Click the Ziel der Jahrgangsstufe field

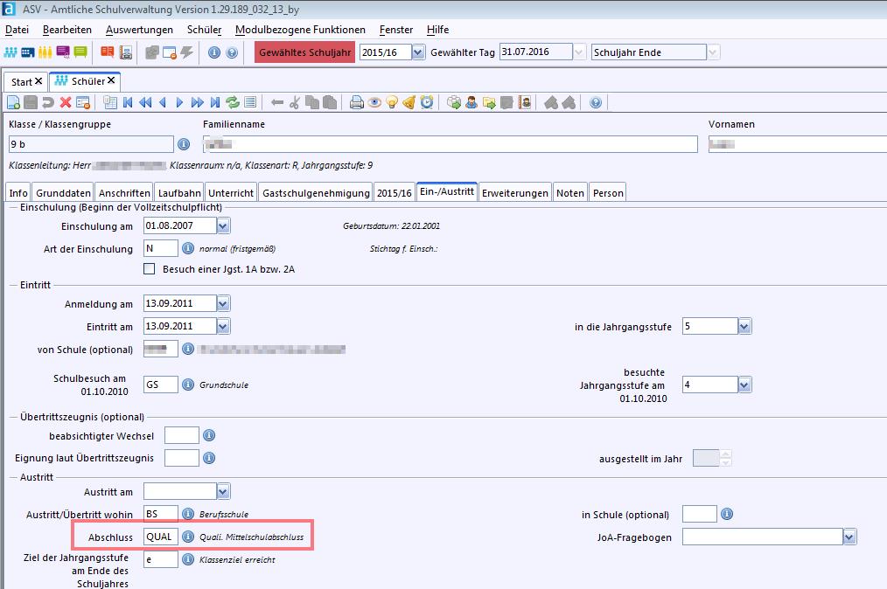click(x=161, y=559)
